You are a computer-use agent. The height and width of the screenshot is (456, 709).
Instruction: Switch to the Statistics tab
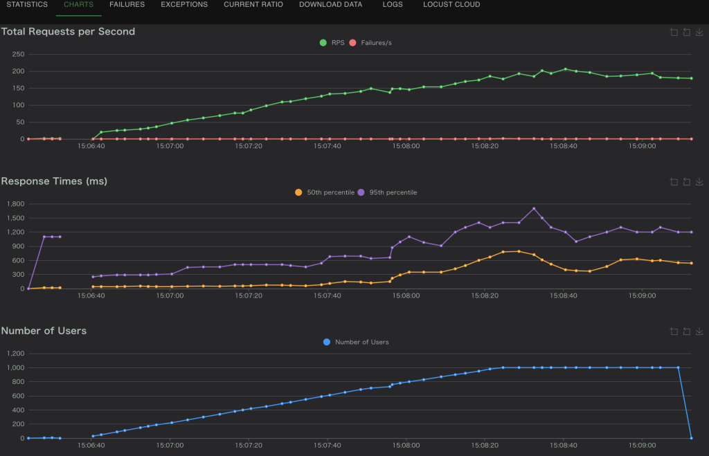click(27, 5)
